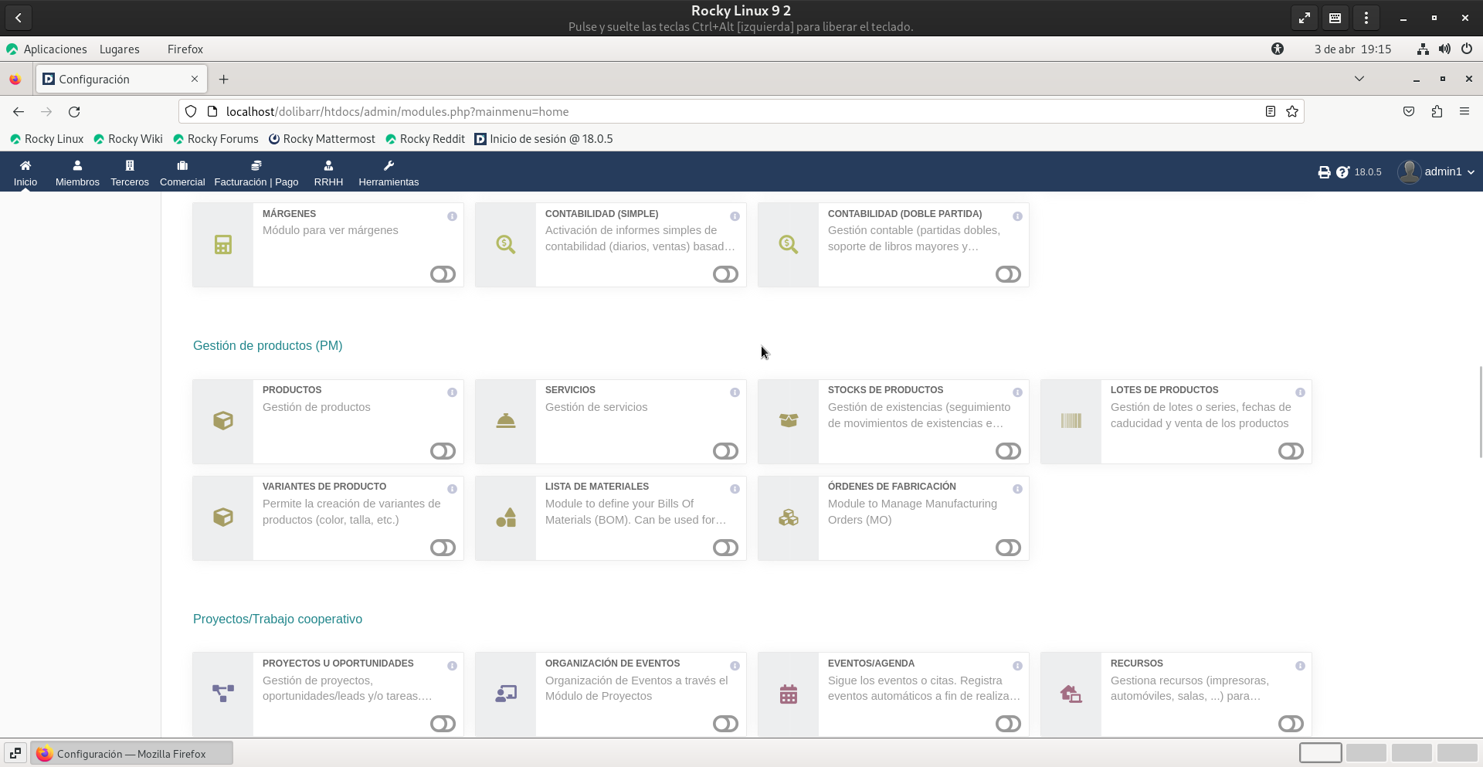This screenshot has width=1483, height=767.
Task: Enable the Productos module toggle
Action: [443, 451]
